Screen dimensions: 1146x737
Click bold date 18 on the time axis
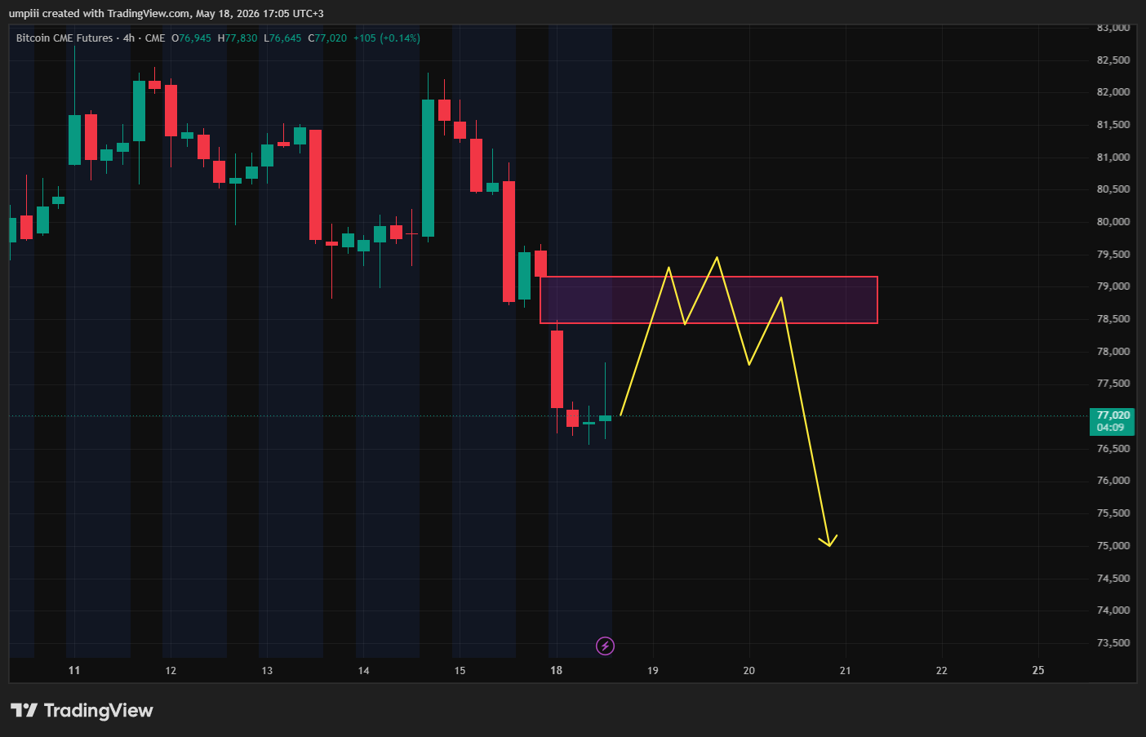(x=556, y=671)
